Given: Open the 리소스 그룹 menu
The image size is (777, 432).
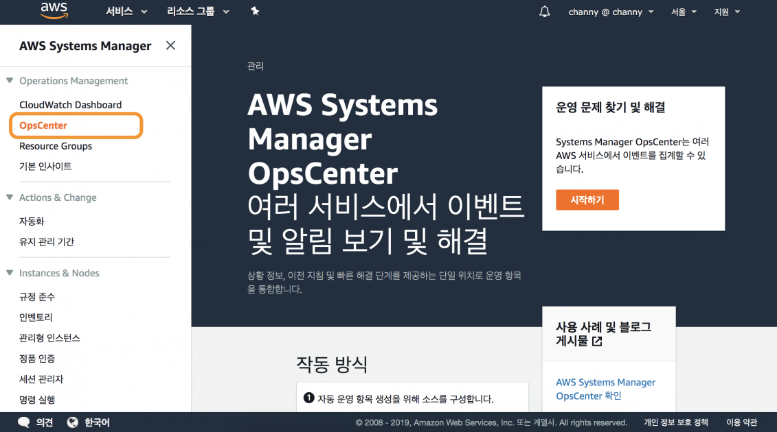Looking at the screenshot, I should pyautogui.click(x=191, y=12).
